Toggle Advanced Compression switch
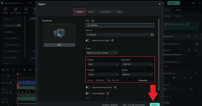The image size is (202, 106). pyautogui.click(x=88, y=87)
